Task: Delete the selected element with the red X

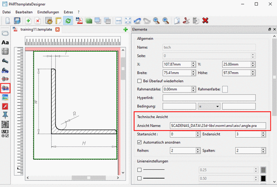Action: point(205,21)
